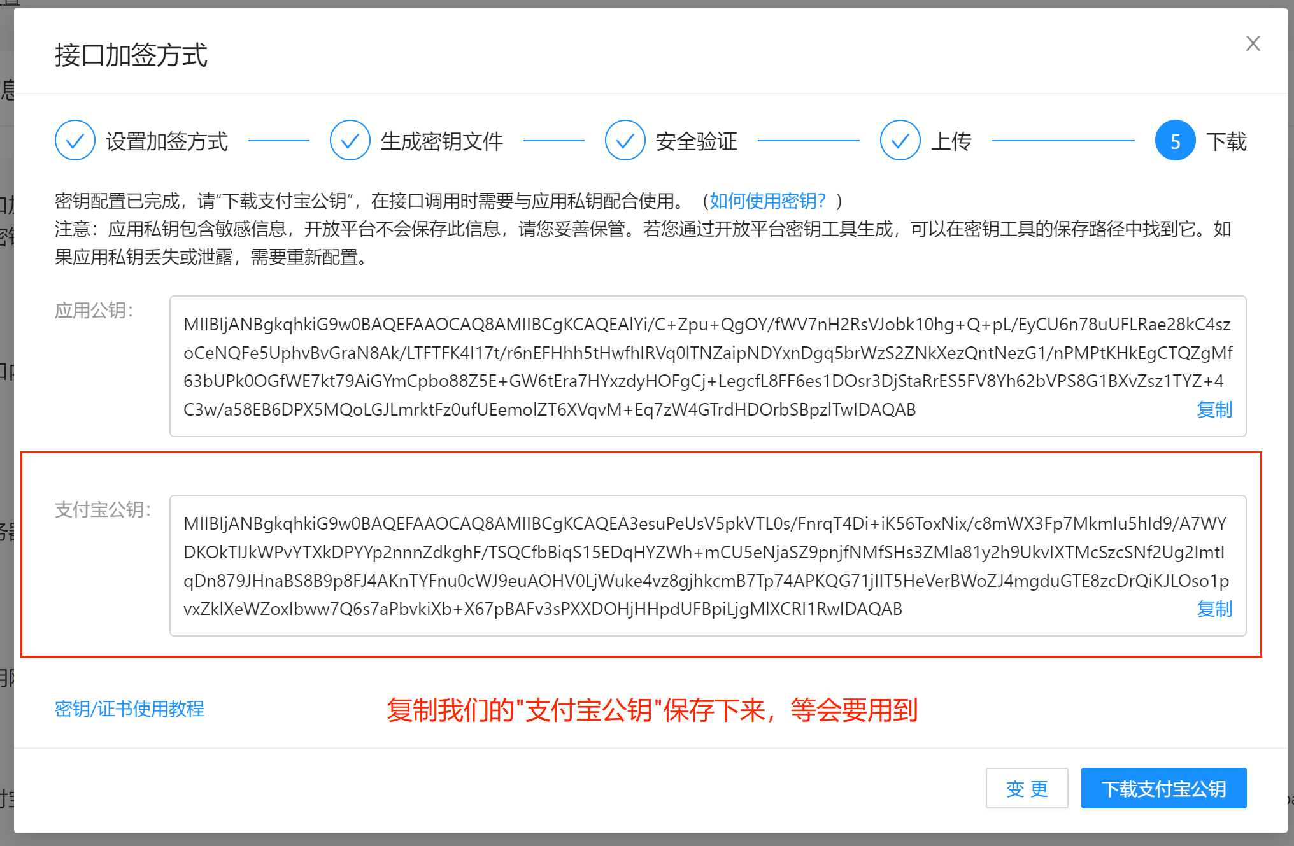Viewport: 1294px width, 846px height.
Task: Close the 接口加签方式 dialog with X icon
Action: pyautogui.click(x=1253, y=43)
